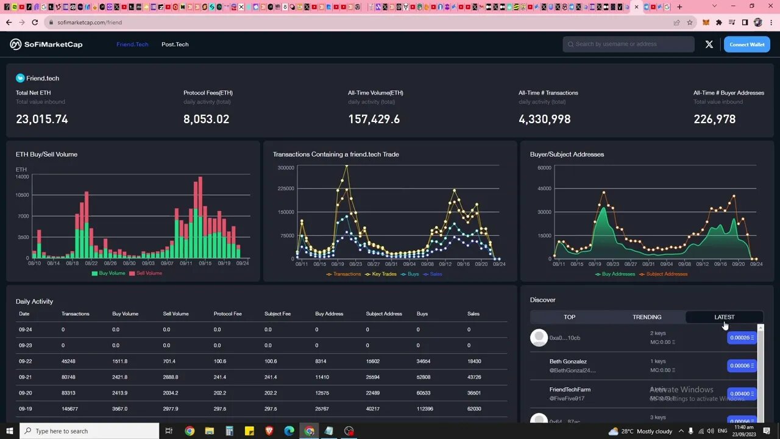Toggle the Buys series legend

point(409,274)
